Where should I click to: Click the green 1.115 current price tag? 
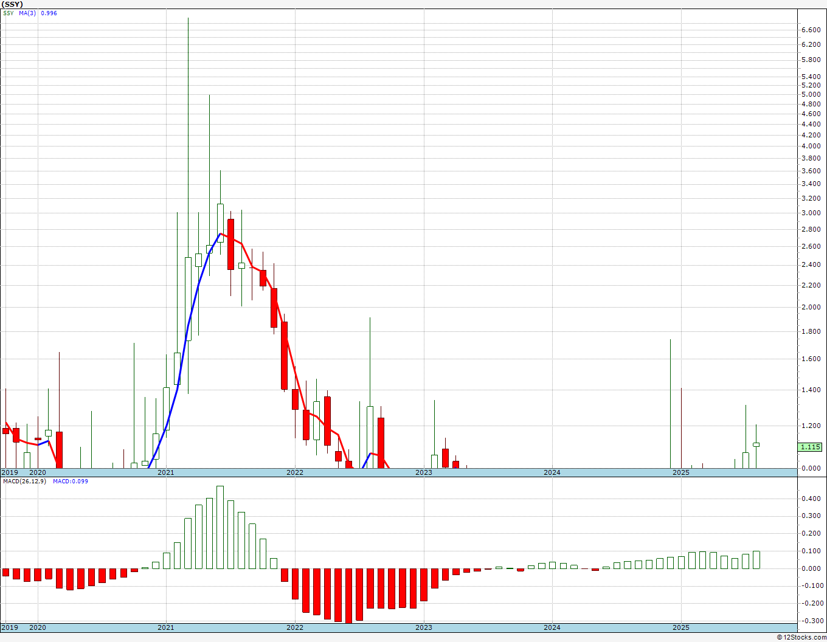811,447
